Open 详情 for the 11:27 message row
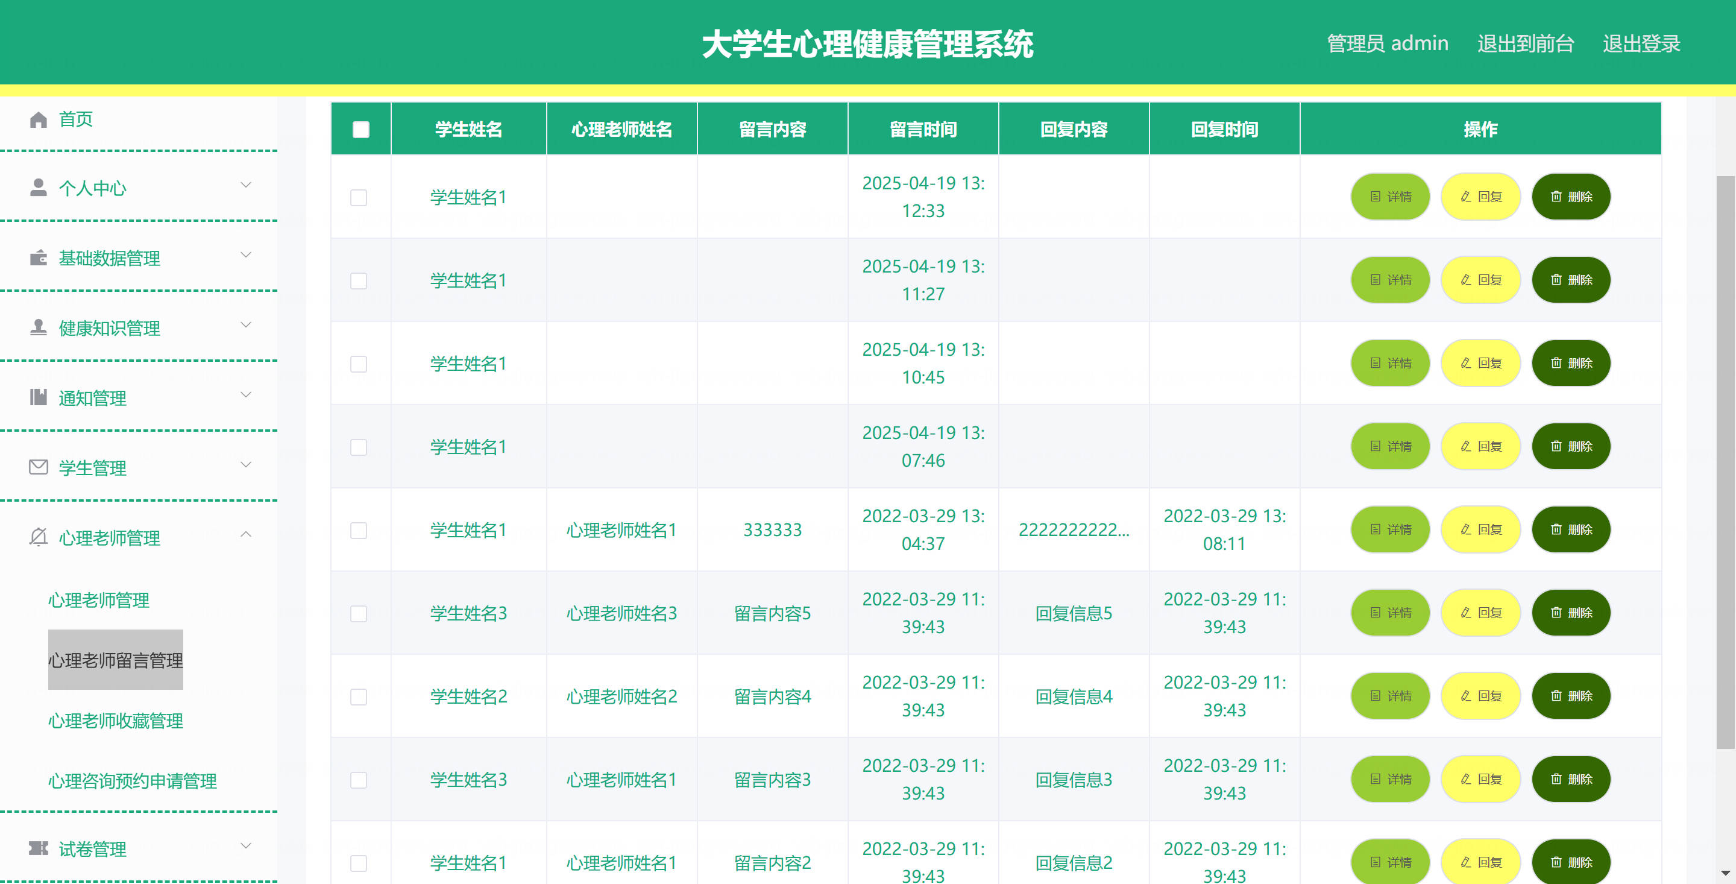The height and width of the screenshot is (884, 1736). click(1390, 279)
